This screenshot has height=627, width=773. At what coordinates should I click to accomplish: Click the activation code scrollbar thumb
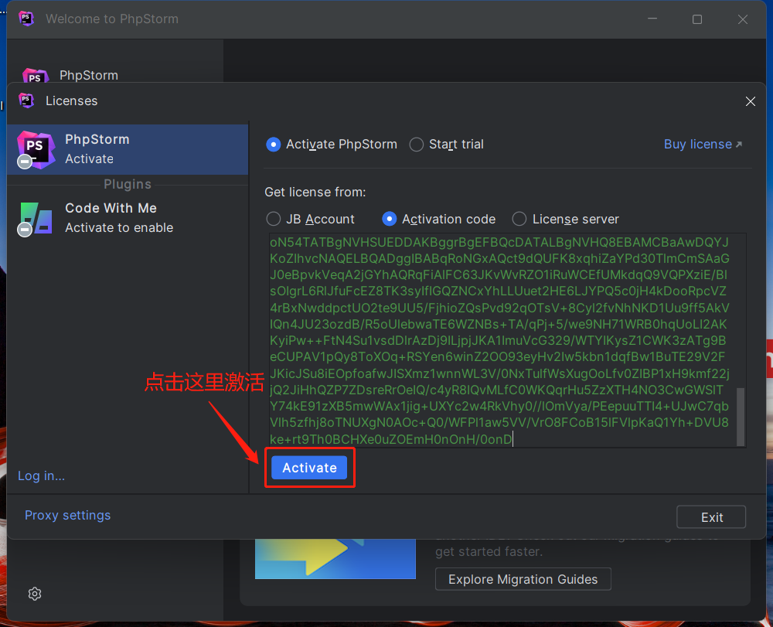(x=741, y=417)
